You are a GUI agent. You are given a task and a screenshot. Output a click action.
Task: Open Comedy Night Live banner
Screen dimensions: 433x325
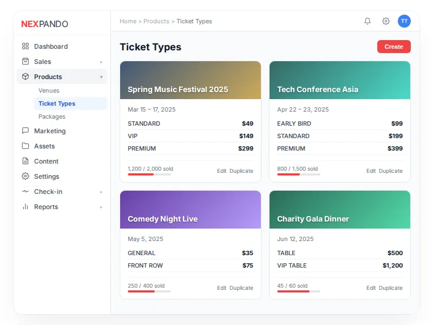(x=191, y=210)
